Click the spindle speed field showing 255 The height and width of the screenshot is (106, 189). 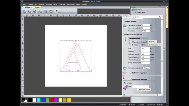pyautogui.click(x=145, y=60)
